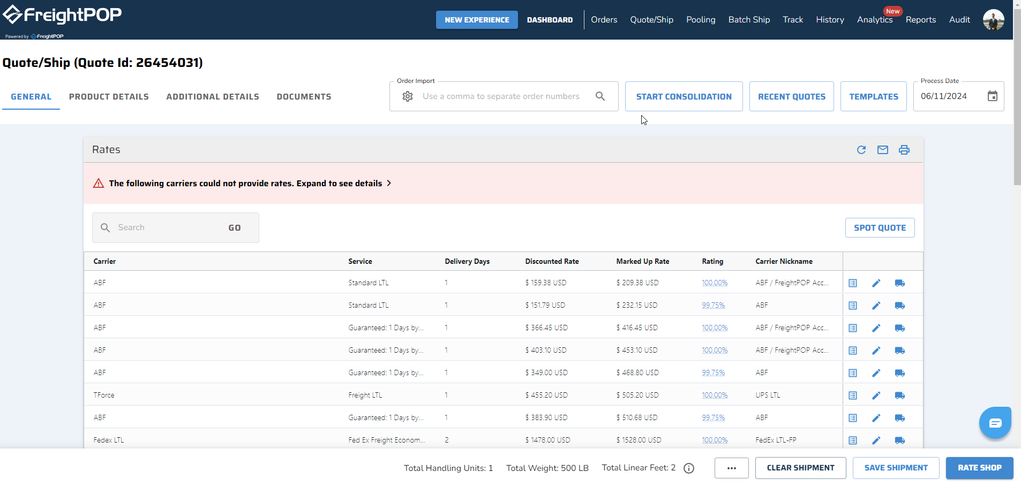Ship with ABF $383.90 truck icon
The image size is (1021, 487).
tap(900, 418)
